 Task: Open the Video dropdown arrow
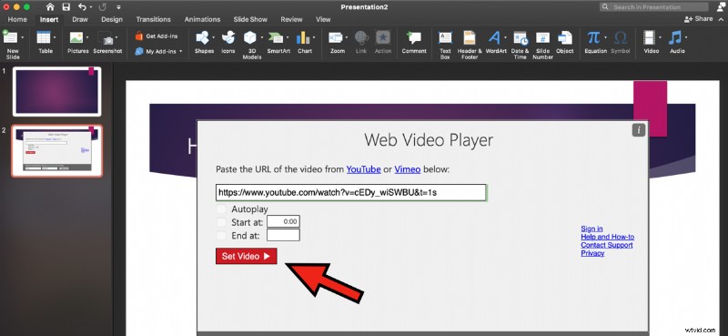pyautogui.click(x=660, y=37)
